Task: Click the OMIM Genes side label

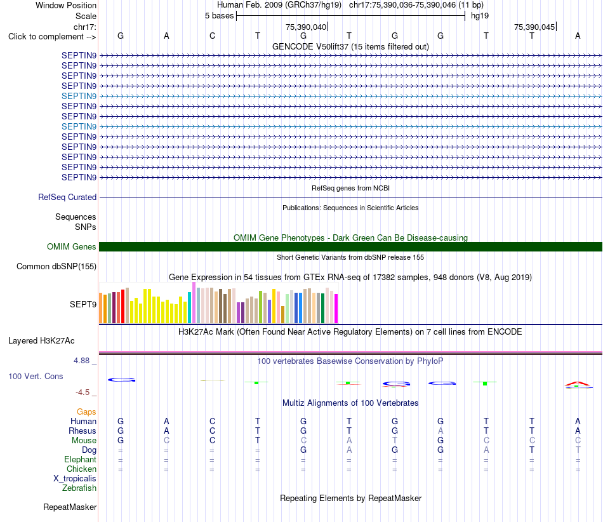Action: point(71,246)
